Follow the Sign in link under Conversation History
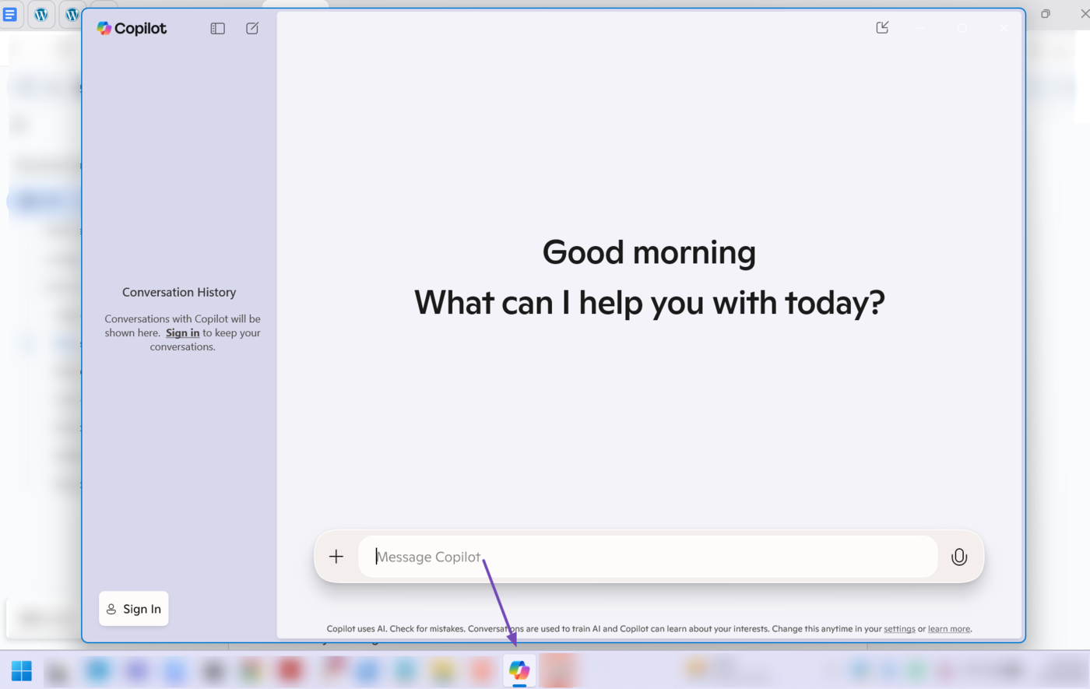Screen dimensions: 1090x689 [x=182, y=333]
